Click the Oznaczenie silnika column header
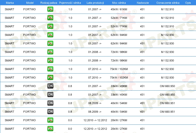Screen dimensions: 196x133 168,3
